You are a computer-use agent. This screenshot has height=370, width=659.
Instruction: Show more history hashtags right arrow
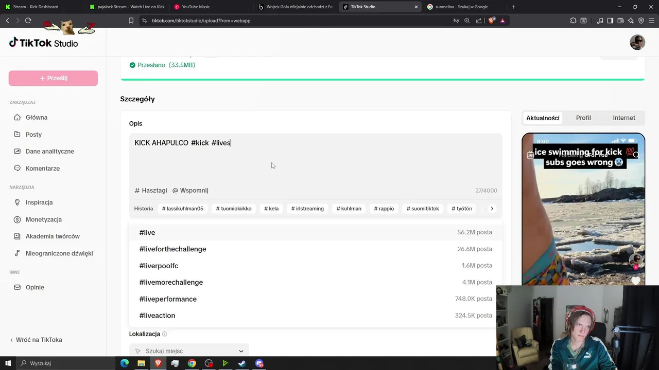pyautogui.click(x=492, y=209)
